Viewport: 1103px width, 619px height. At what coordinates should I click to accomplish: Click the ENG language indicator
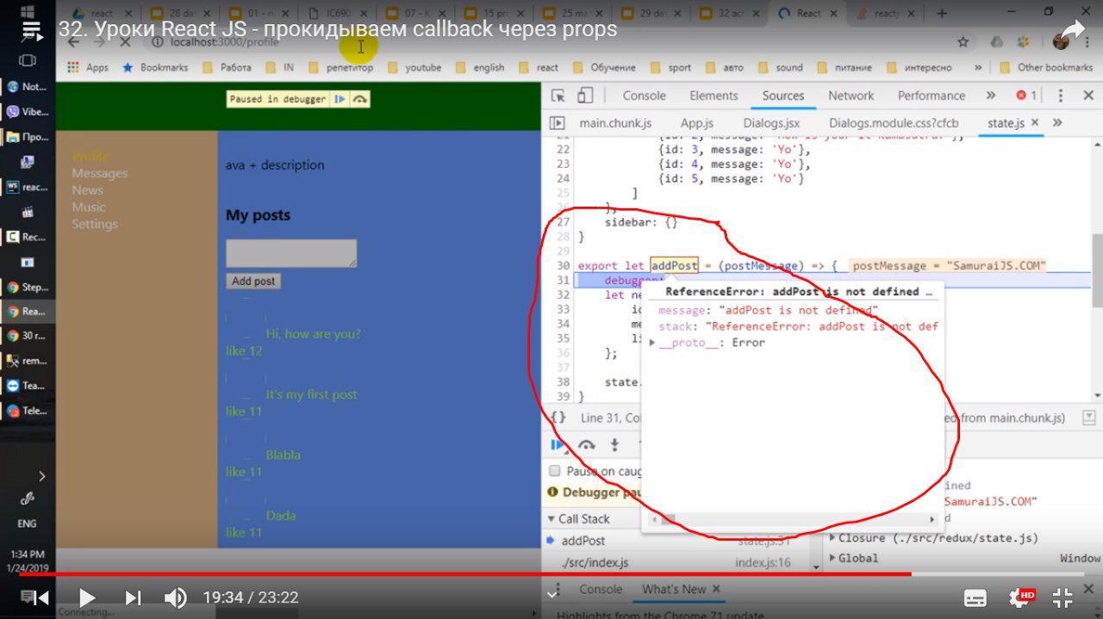(x=27, y=523)
